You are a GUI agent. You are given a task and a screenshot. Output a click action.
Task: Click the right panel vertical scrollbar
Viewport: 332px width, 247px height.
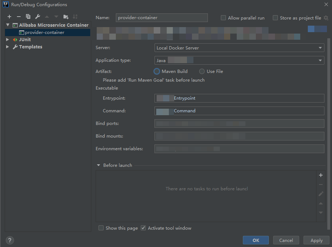click(x=329, y=134)
